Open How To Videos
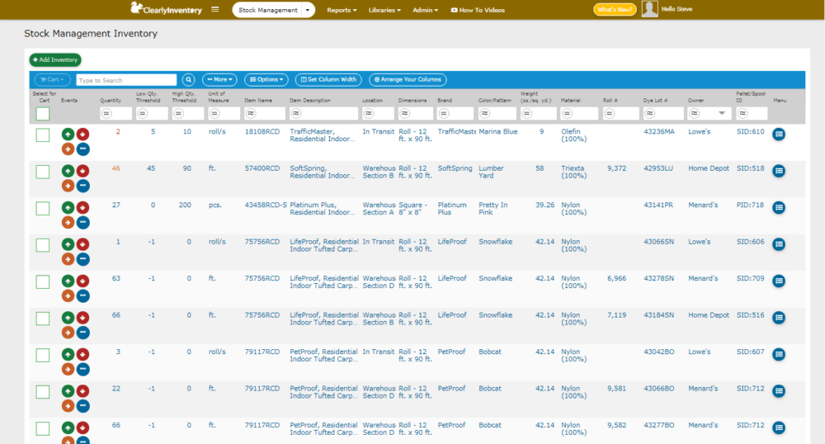 coord(478,10)
